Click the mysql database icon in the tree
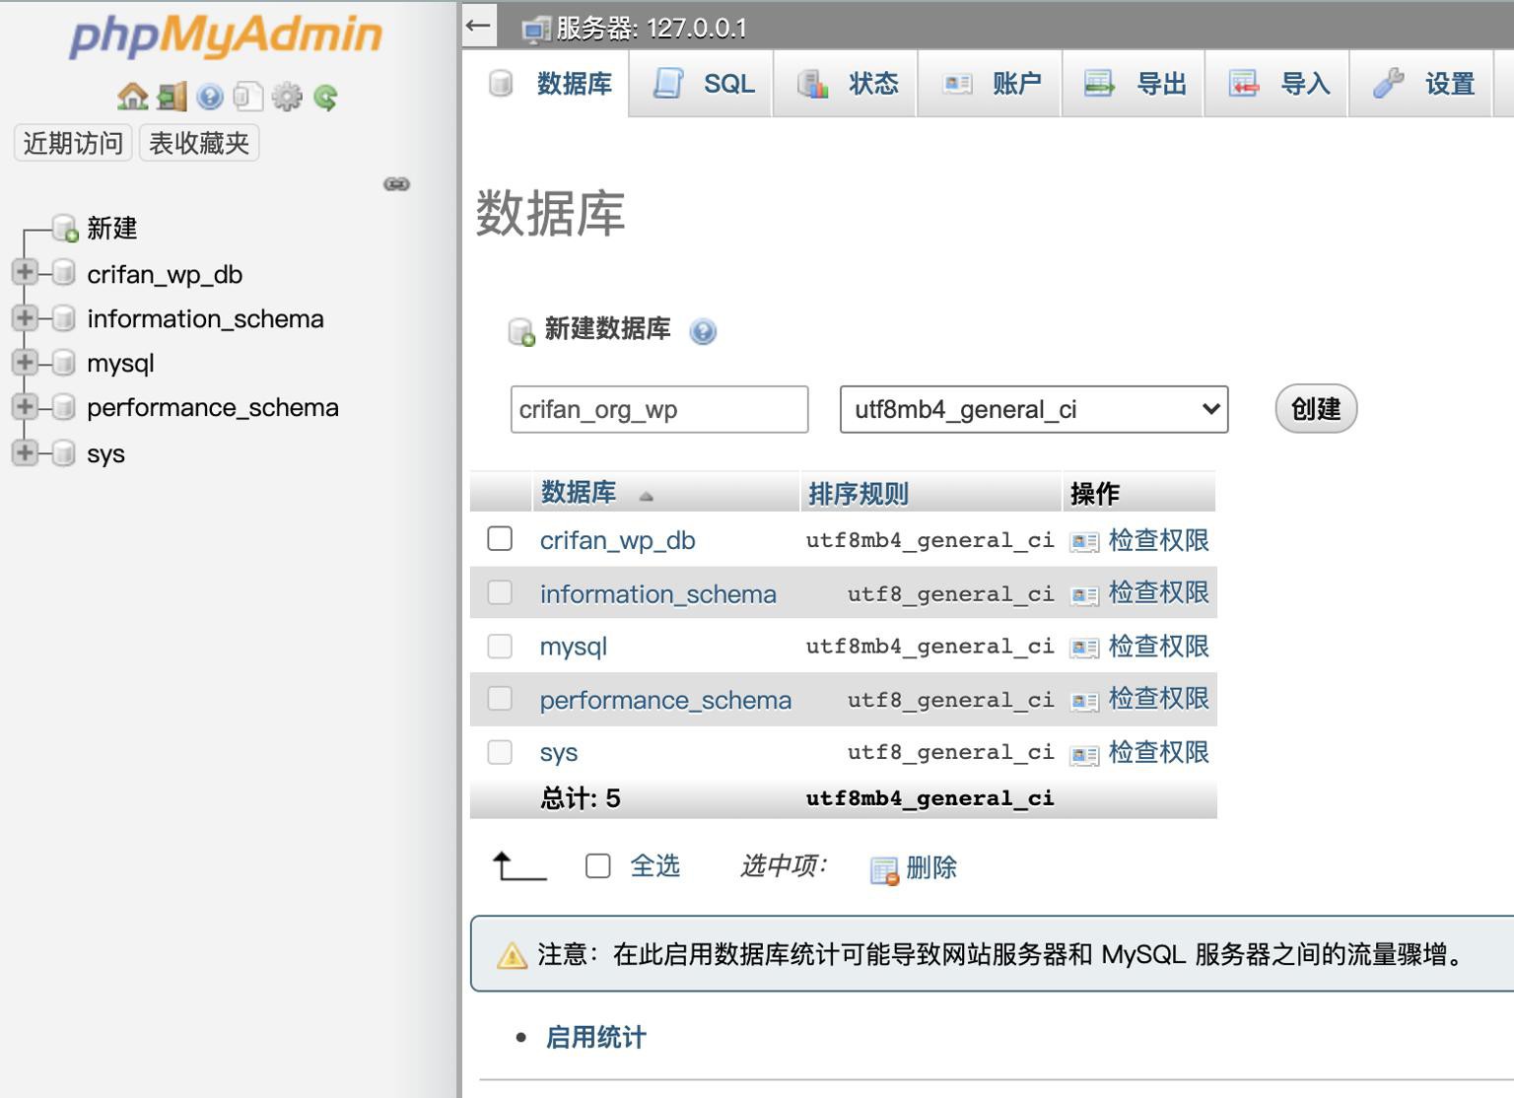The height and width of the screenshot is (1098, 1514). 63,363
